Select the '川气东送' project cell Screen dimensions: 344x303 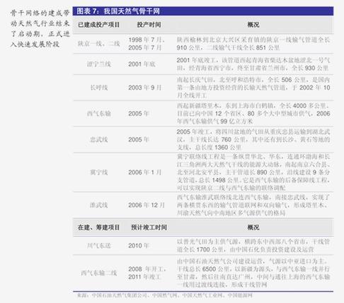[99, 246]
